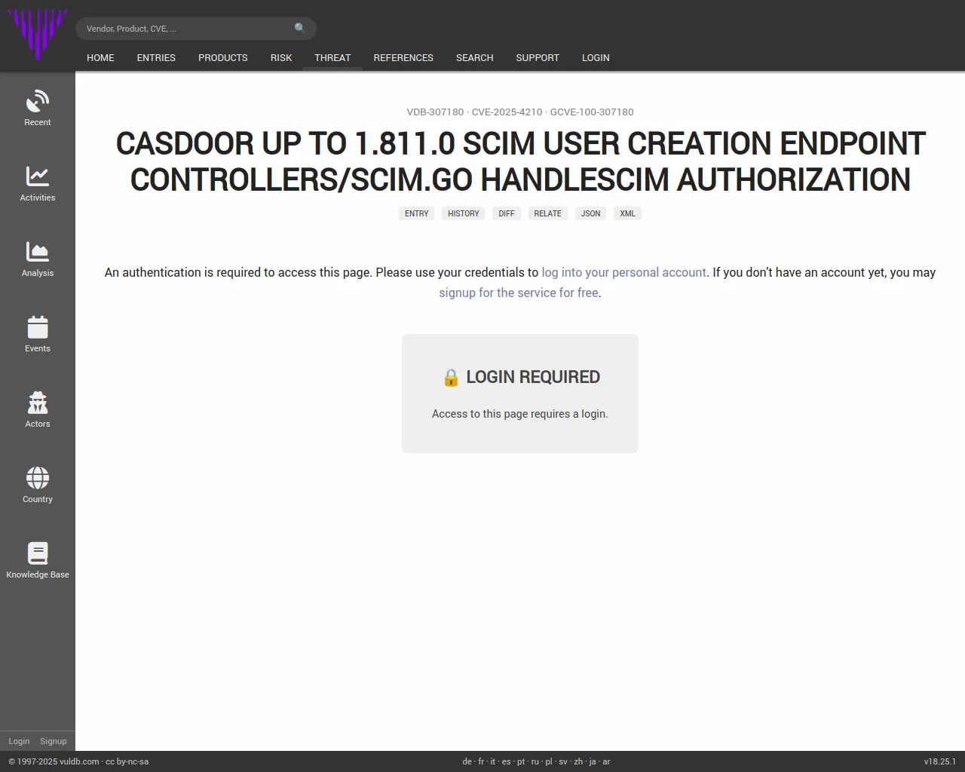Viewport: 965px width, 772px height.
Task: Click the vuldb.com footer link
Action: [x=79, y=761]
